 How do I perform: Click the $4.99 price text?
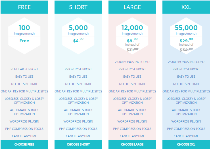point(78,40)
